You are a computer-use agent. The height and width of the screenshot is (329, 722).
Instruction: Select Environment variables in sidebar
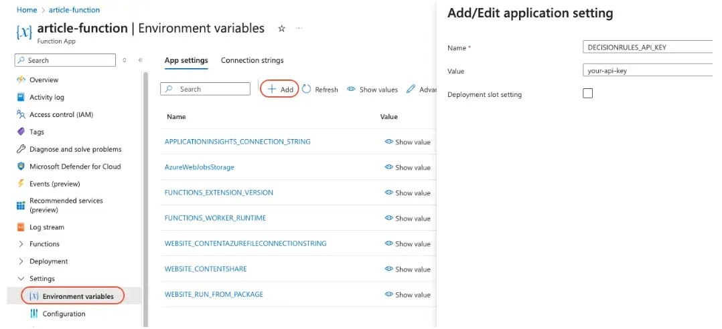73,296
